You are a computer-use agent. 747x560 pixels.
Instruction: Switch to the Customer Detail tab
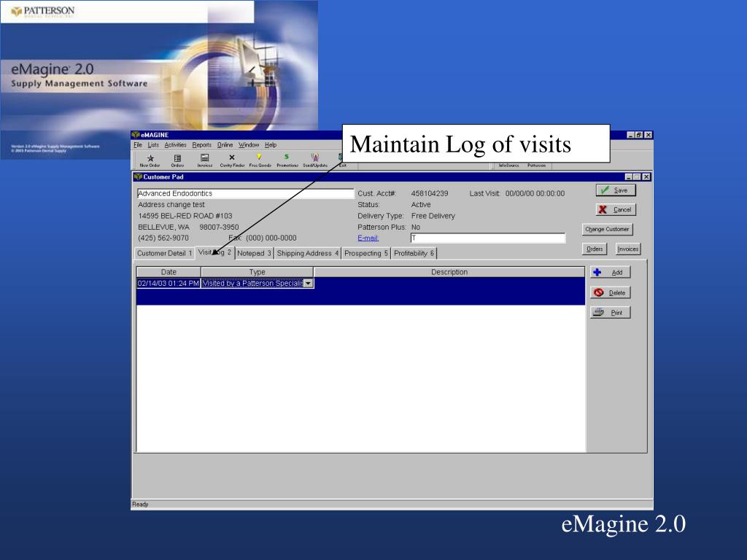pyautogui.click(x=164, y=253)
